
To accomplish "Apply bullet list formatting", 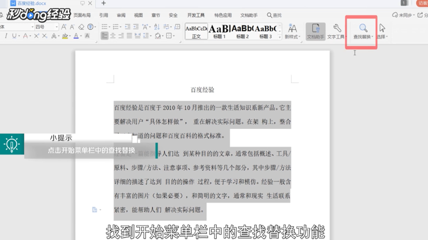I will (x=104, y=27).
